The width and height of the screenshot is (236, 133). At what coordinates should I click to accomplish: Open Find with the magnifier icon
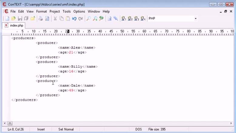pyautogui.click(x=89, y=19)
